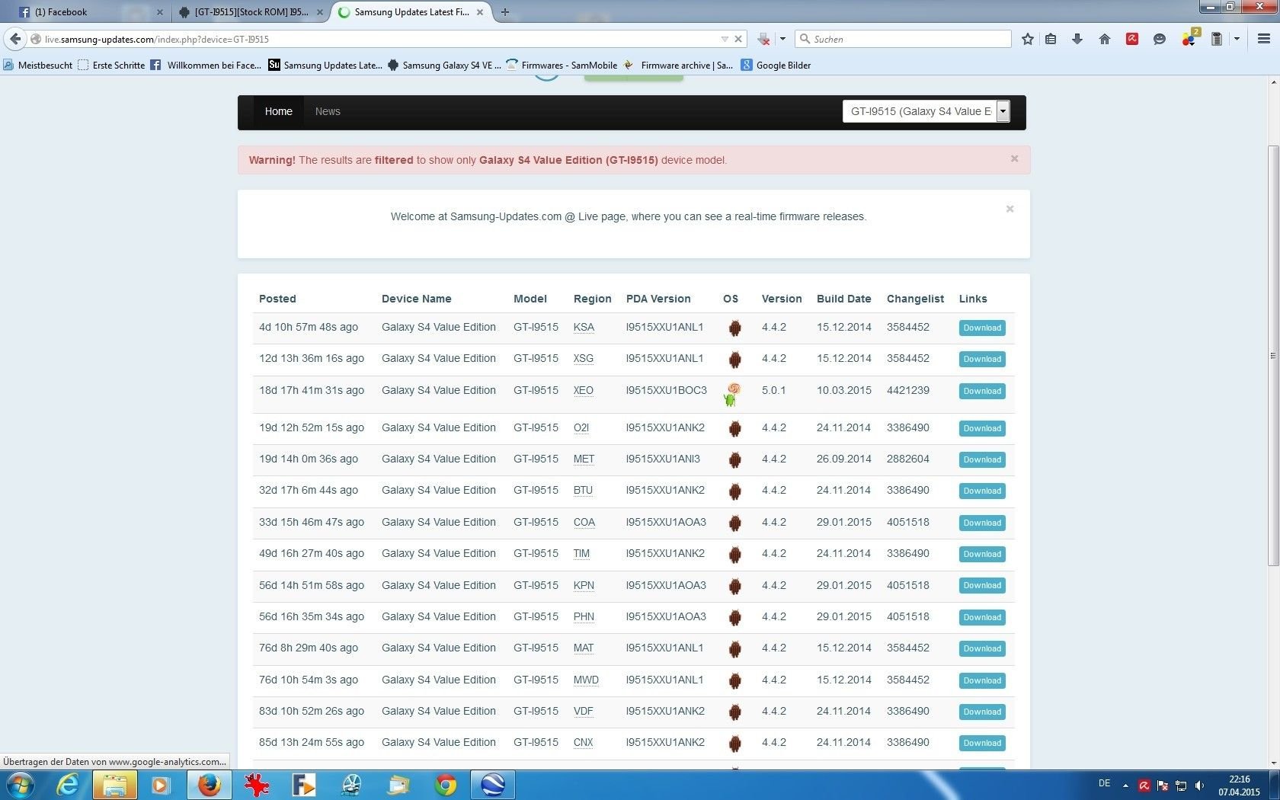This screenshot has width=1280, height=800.
Task: Click the MWD region link
Action: click(586, 680)
